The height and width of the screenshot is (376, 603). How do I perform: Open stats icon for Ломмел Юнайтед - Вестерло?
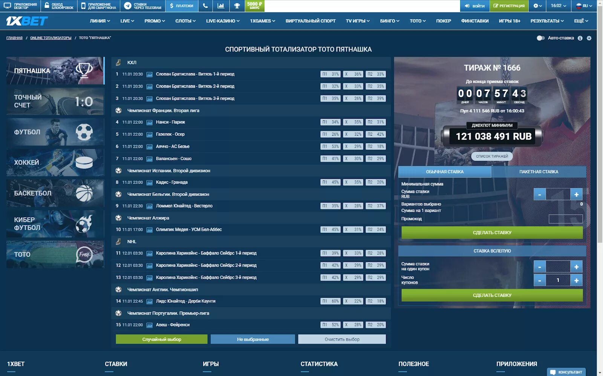pos(149,206)
